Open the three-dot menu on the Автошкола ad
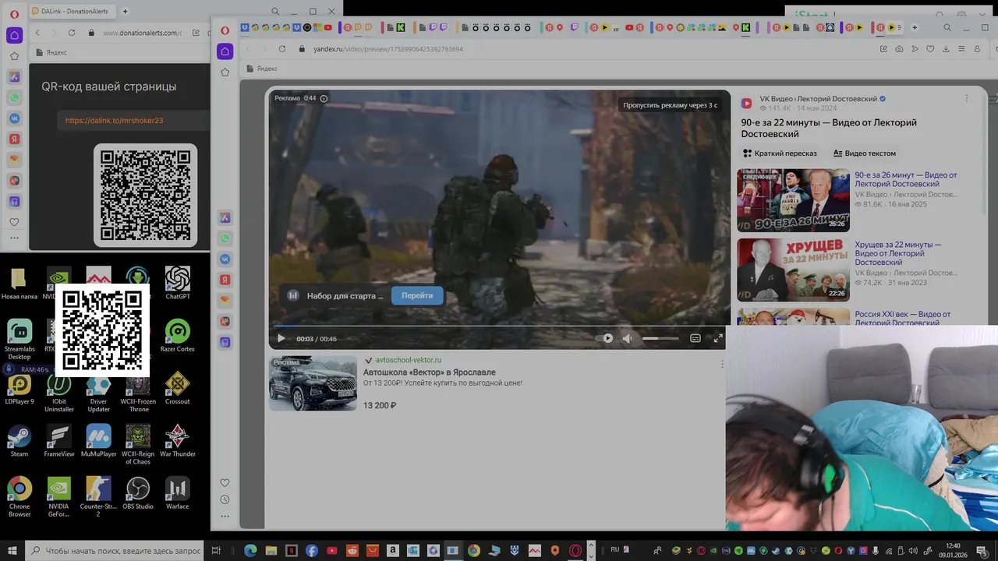This screenshot has width=998, height=561. click(722, 364)
